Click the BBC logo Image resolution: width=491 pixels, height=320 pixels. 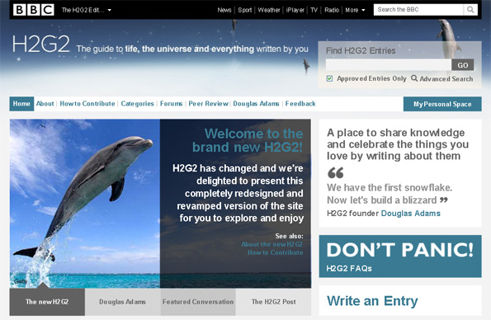point(34,10)
